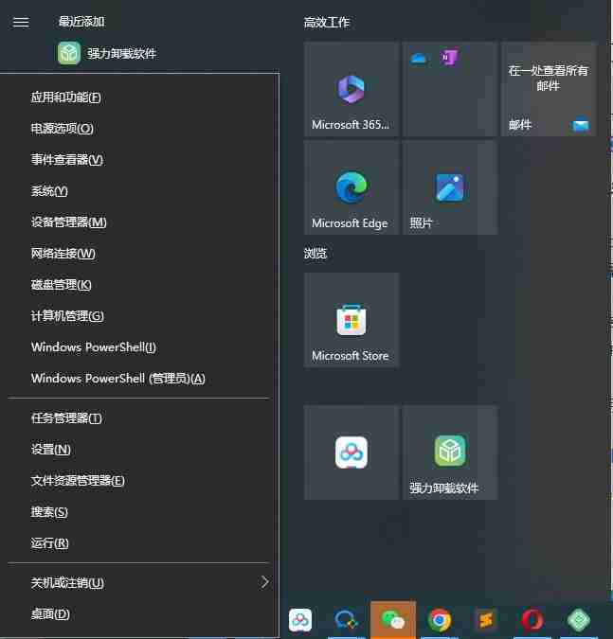Open the 照片 (Photos) tile

449,187
